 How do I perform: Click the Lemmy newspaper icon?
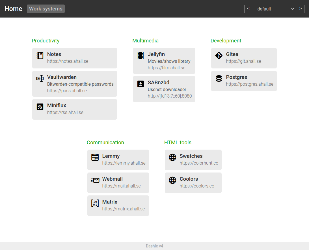click(95, 157)
